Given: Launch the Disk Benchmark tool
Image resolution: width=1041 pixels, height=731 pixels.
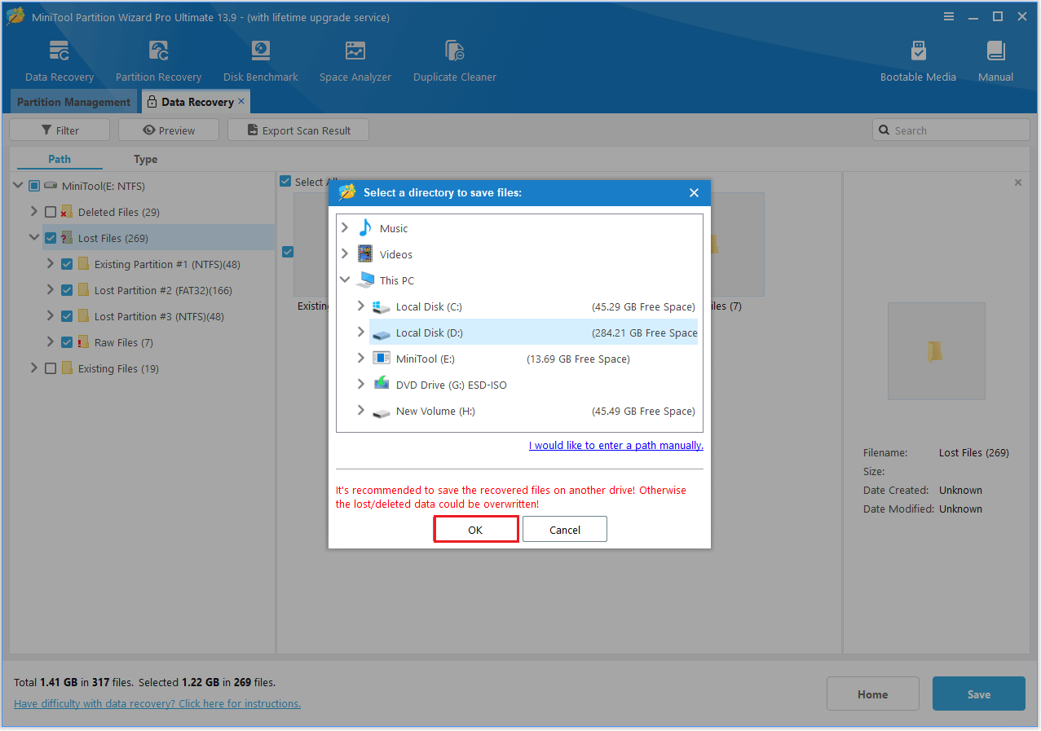Looking at the screenshot, I should point(261,61).
